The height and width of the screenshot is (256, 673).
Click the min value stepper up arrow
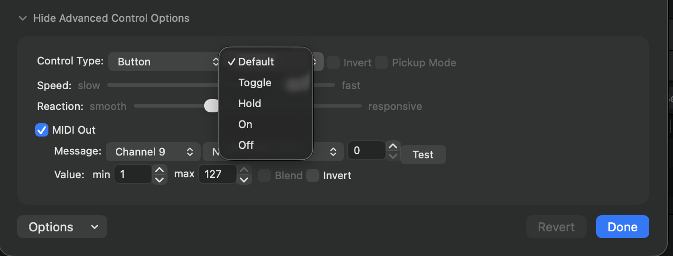coord(159,170)
